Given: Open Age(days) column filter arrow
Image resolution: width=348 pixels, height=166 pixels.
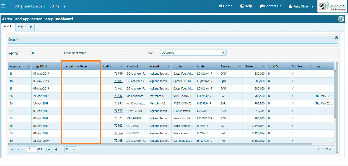Looking at the screenshot, I should (29, 66).
